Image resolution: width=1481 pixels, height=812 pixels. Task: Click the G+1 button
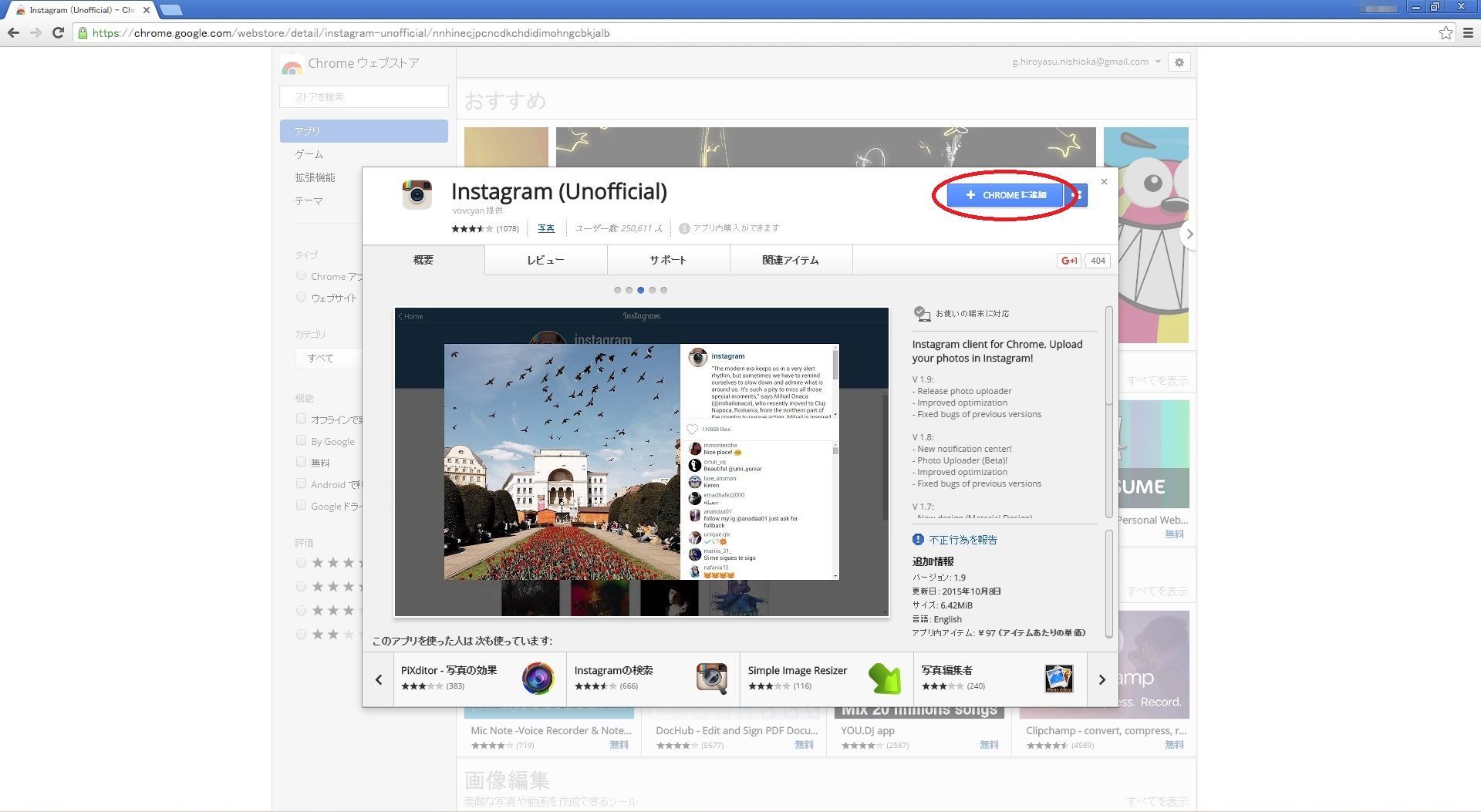pyautogui.click(x=1069, y=261)
